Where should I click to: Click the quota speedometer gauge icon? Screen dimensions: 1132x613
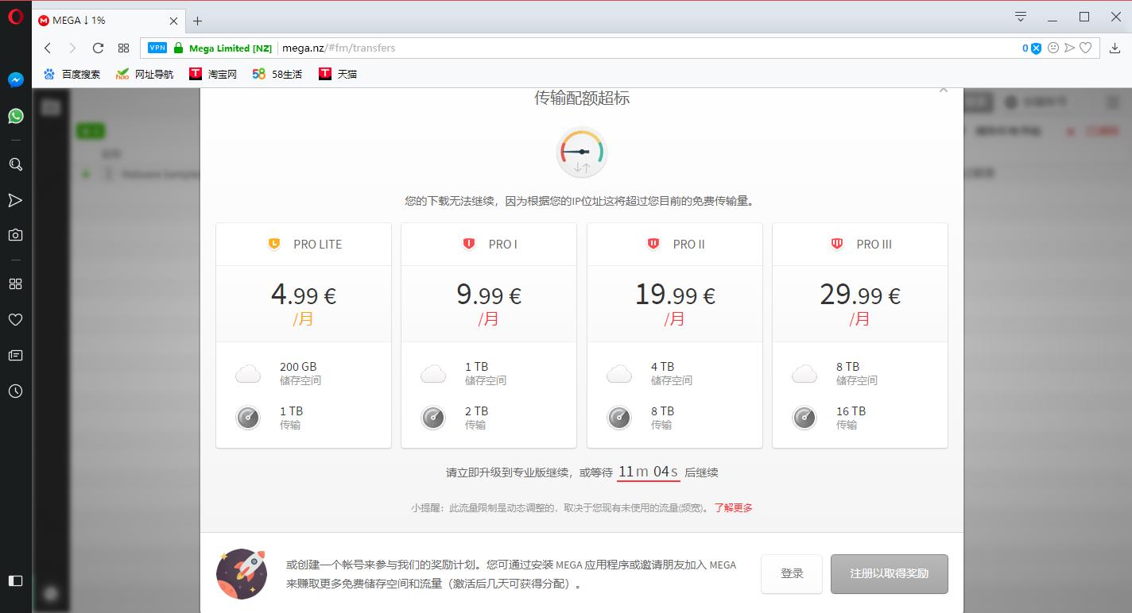[x=582, y=152]
